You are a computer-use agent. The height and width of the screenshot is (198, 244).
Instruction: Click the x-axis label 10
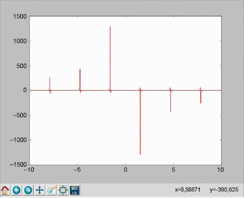221,170
